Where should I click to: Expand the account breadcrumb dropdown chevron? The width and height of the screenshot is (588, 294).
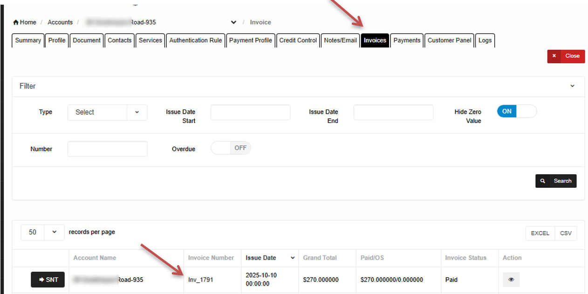point(233,22)
